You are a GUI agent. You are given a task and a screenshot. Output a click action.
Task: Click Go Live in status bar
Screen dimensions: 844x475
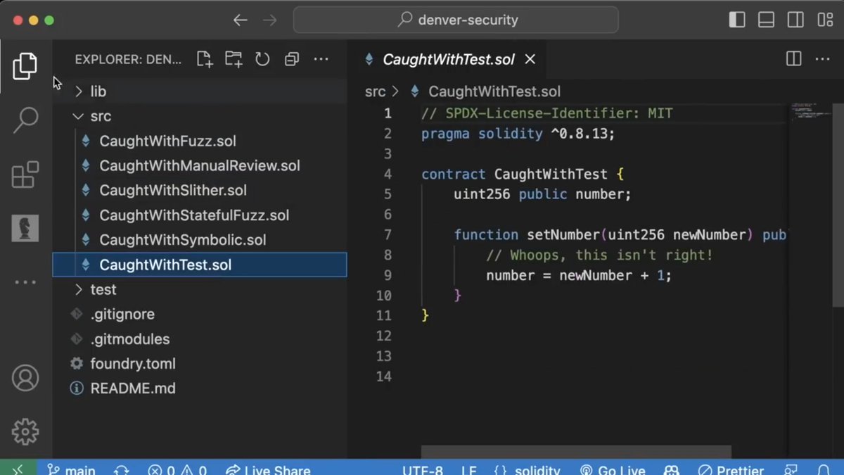pyautogui.click(x=613, y=469)
